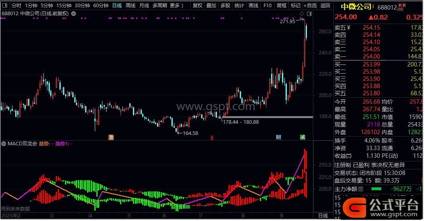Click the 减 holdings reduction marker icon

coord(302,137)
